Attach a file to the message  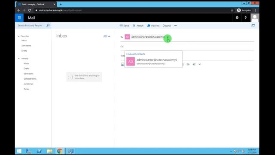(138, 25)
